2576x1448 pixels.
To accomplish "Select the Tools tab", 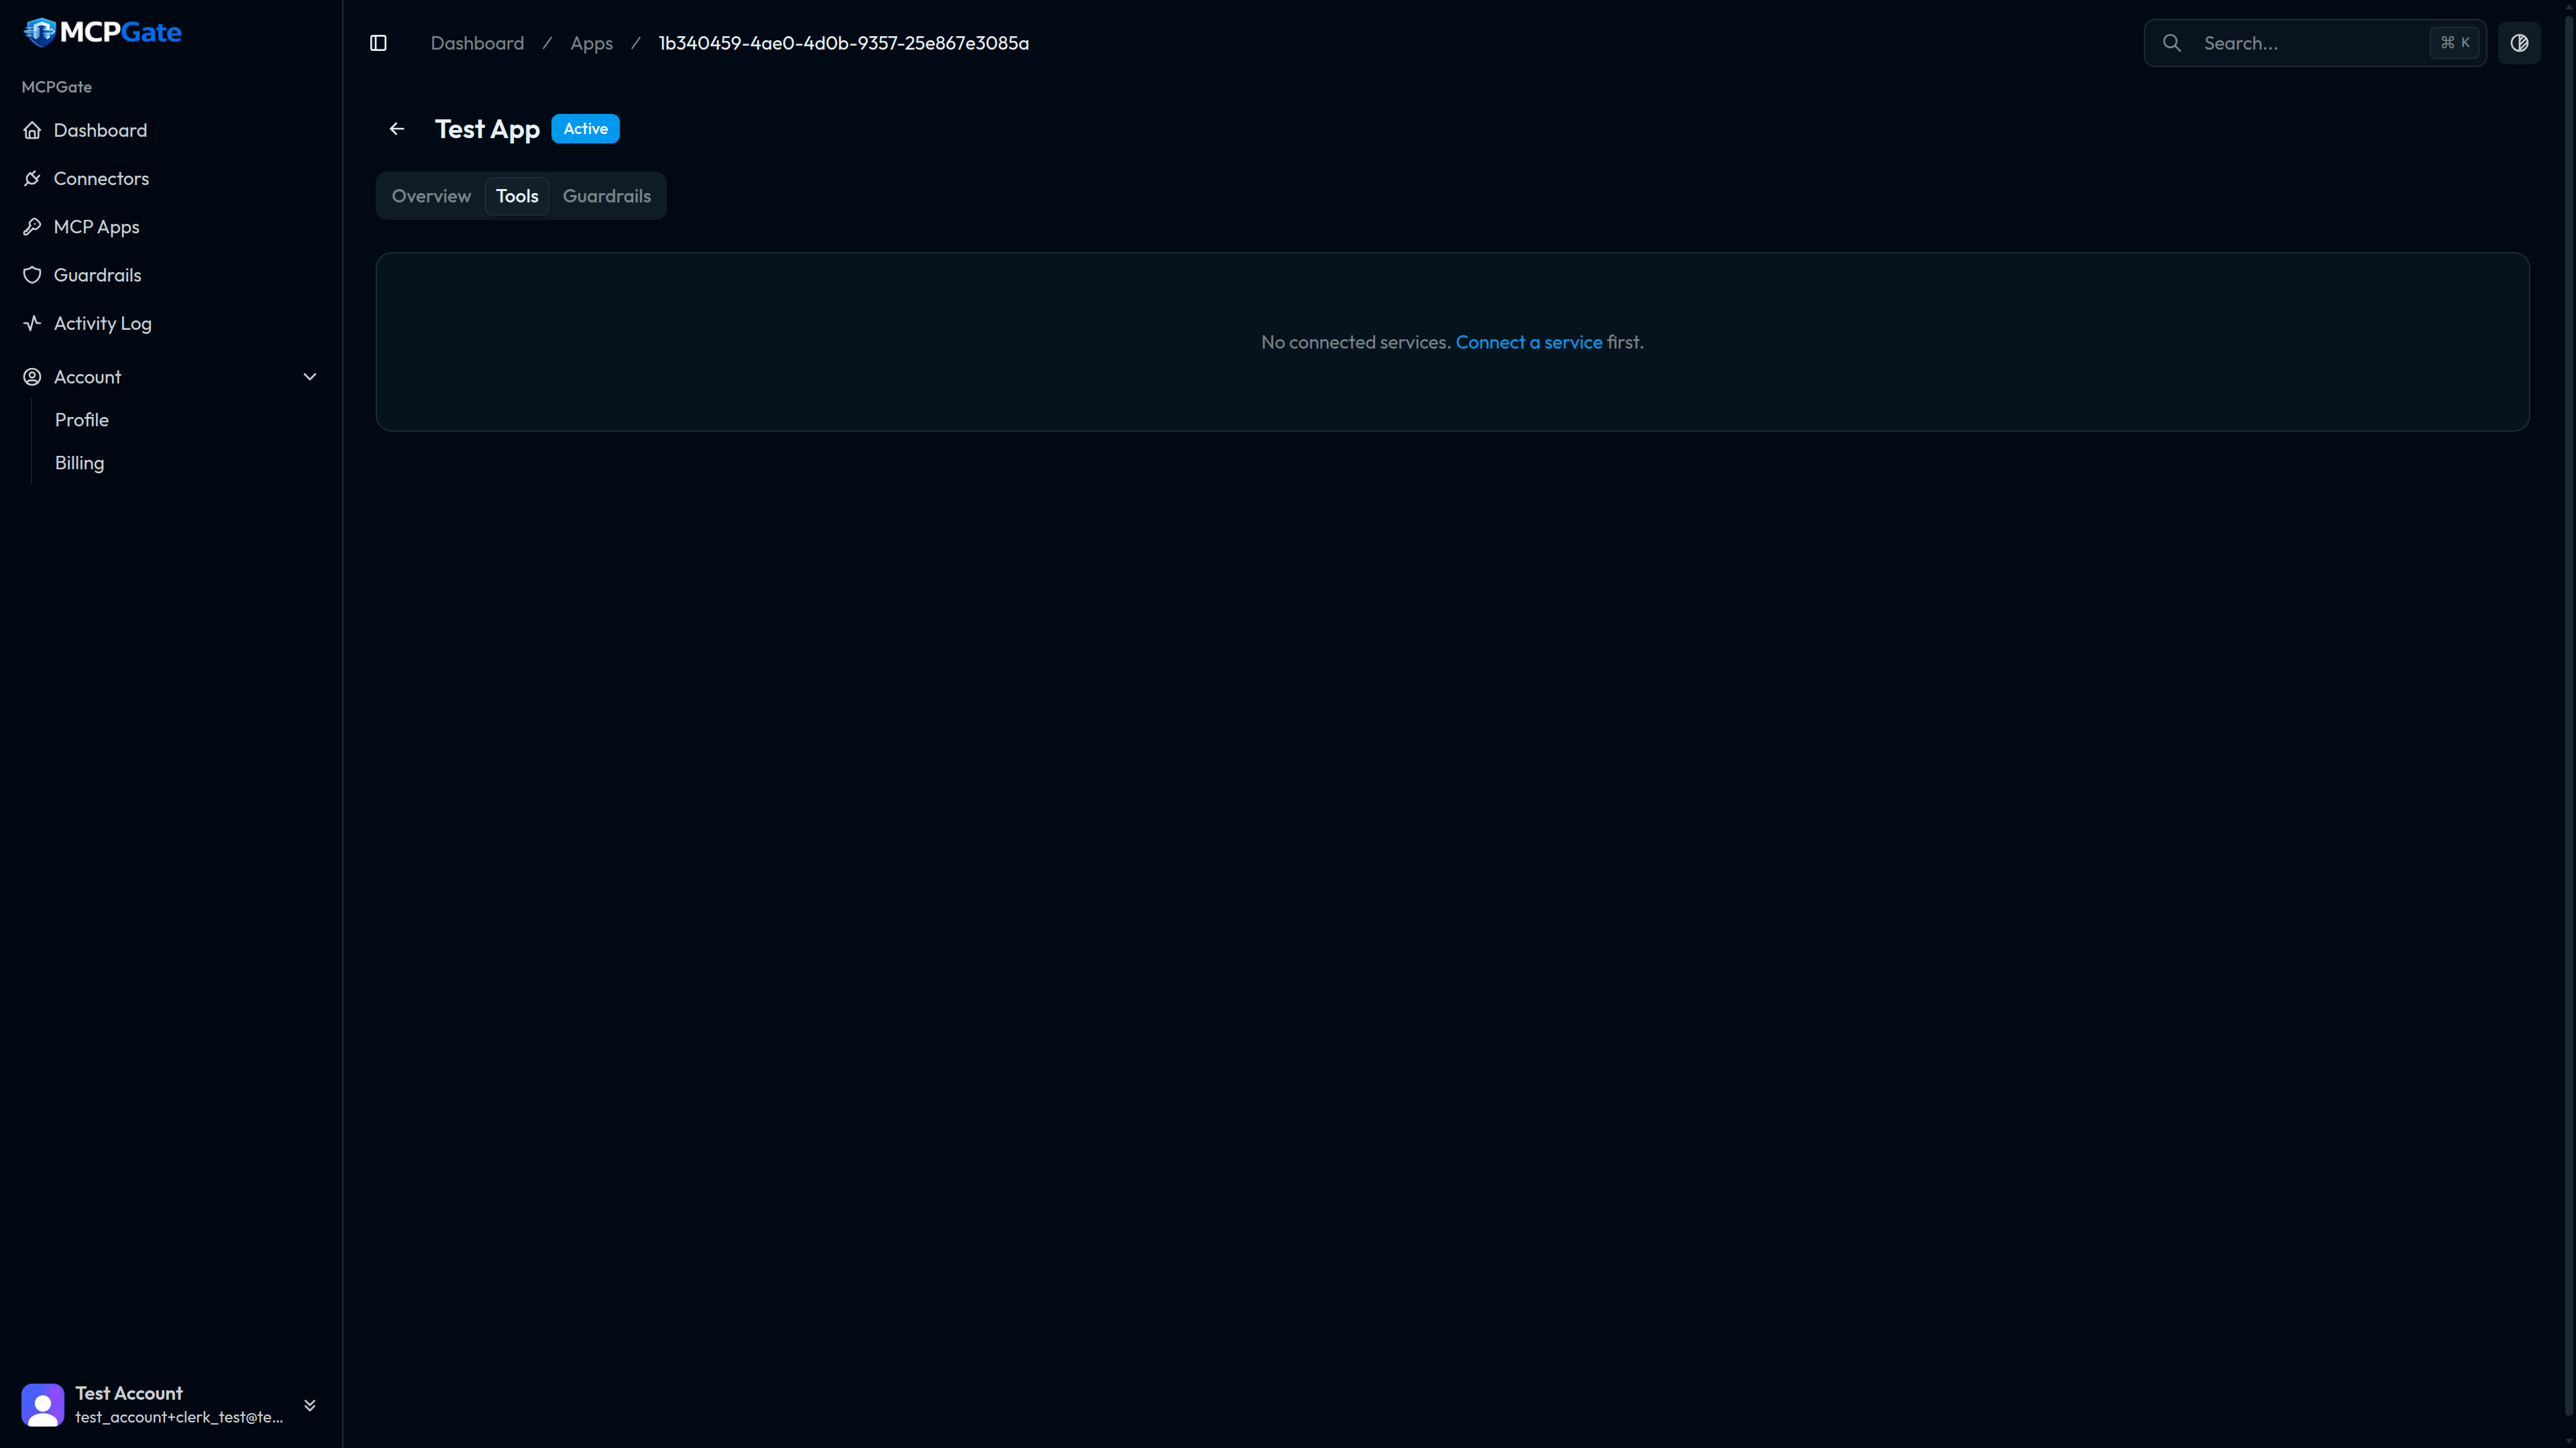I will pyautogui.click(x=517, y=196).
